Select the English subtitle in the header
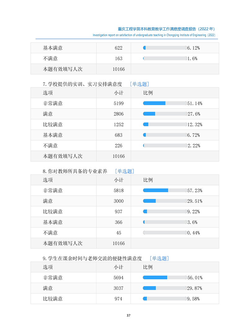This screenshot has height=335, width=246. pos(154,35)
